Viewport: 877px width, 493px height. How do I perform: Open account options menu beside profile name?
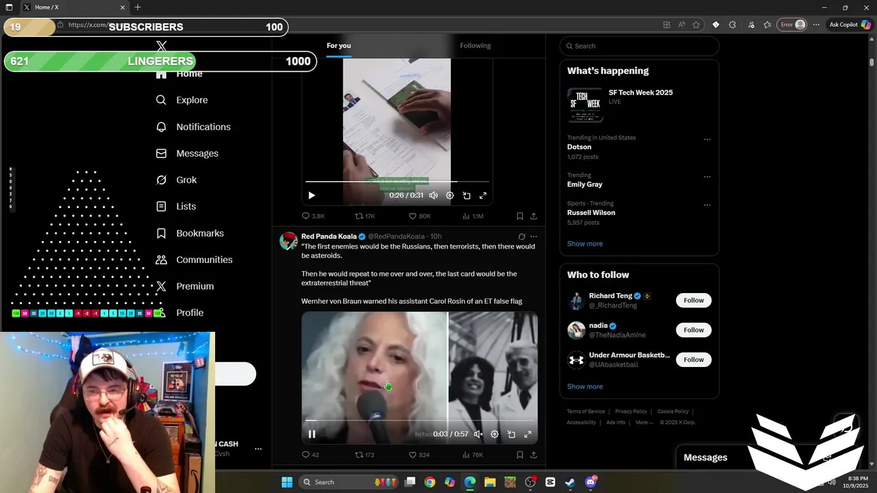[258, 449]
